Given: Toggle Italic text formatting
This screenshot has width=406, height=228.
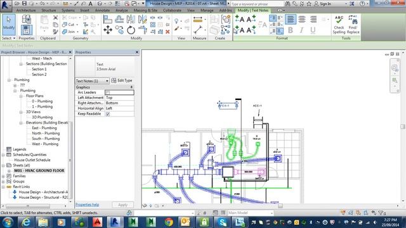Looking at the screenshot, I should click(302, 30).
